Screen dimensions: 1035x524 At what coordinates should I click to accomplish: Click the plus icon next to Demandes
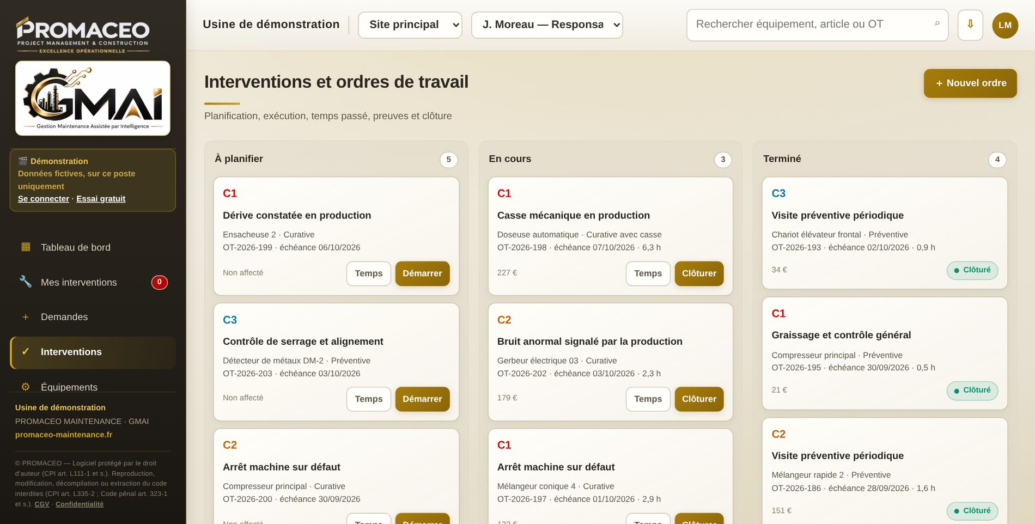[x=26, y=317]
